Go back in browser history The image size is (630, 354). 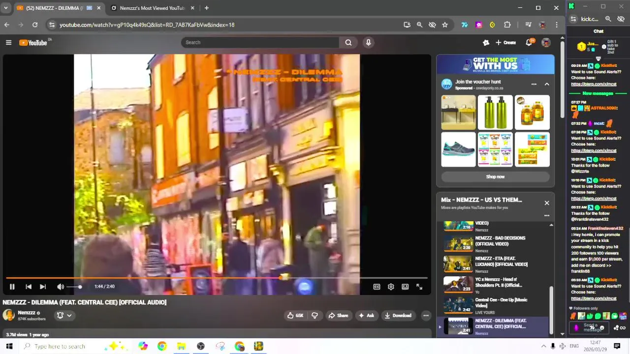7,25
